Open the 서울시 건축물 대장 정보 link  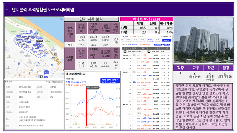coord(54,82)
